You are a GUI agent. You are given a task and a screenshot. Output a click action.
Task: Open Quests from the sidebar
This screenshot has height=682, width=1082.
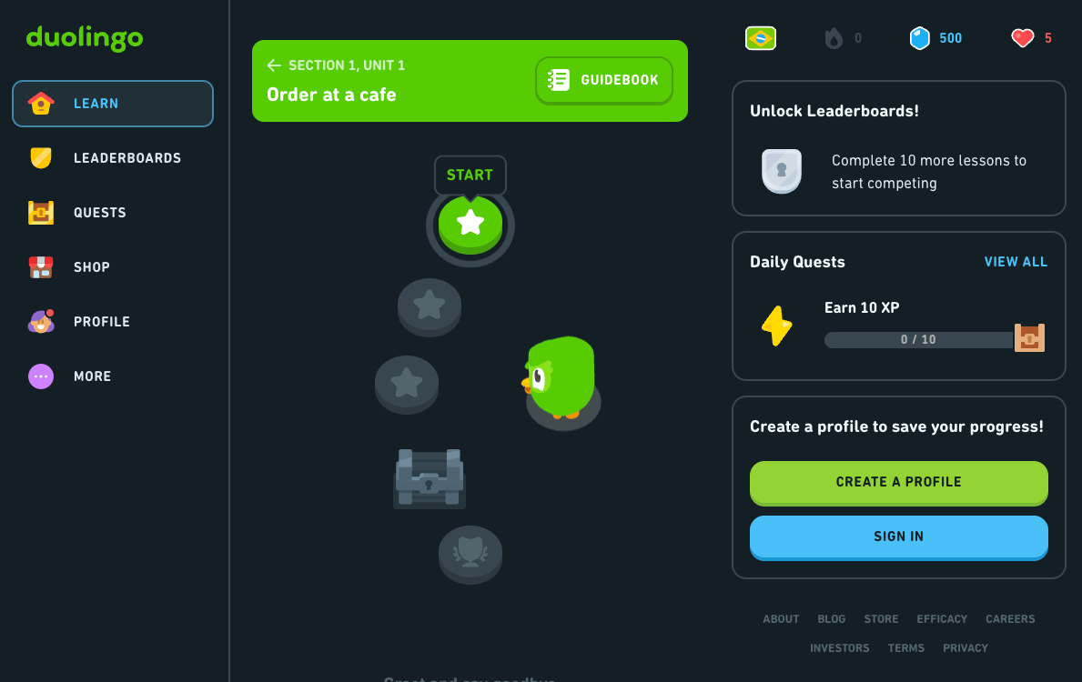[113, 213]
